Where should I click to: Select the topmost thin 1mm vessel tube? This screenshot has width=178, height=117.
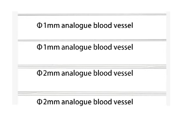click(x=92, y=14)
